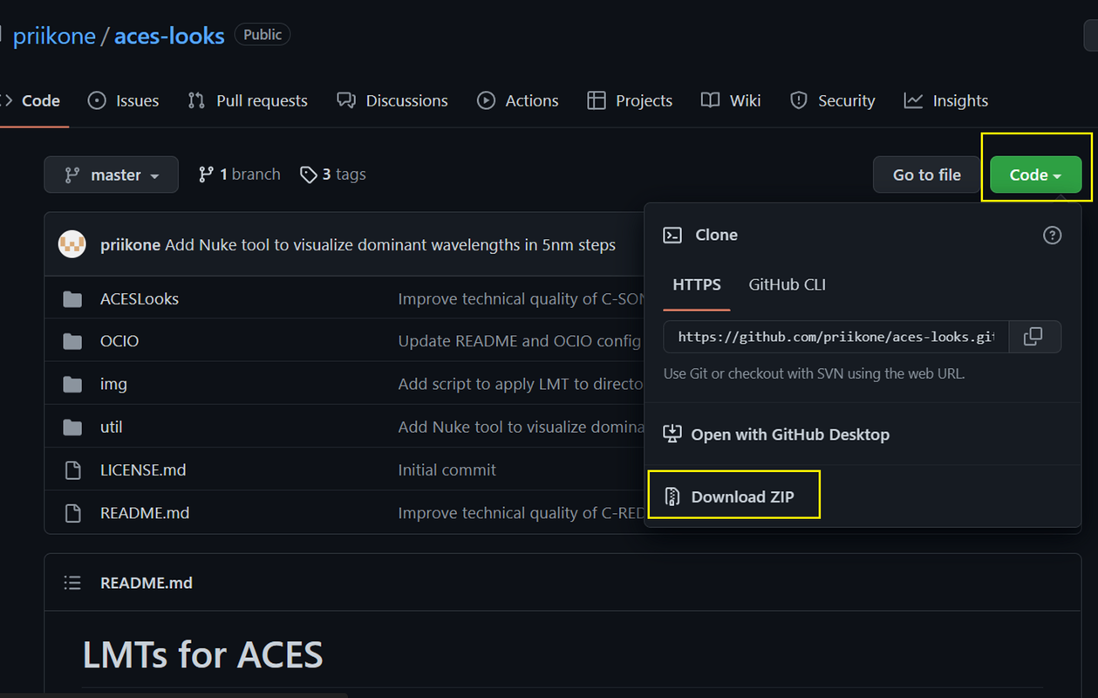The height and width of the screenshot is (698, 1098).
Task: Open the README.md file in list
Action: (x=145, y=513)
